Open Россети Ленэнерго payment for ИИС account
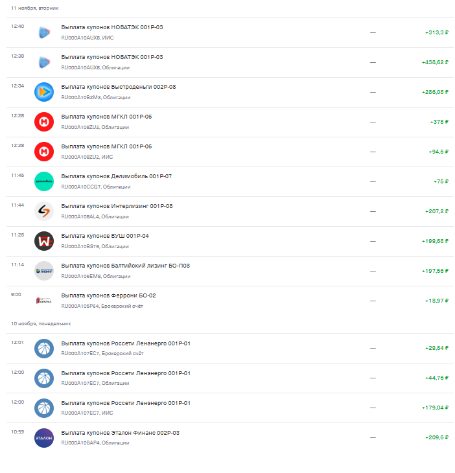 [230, 408]
